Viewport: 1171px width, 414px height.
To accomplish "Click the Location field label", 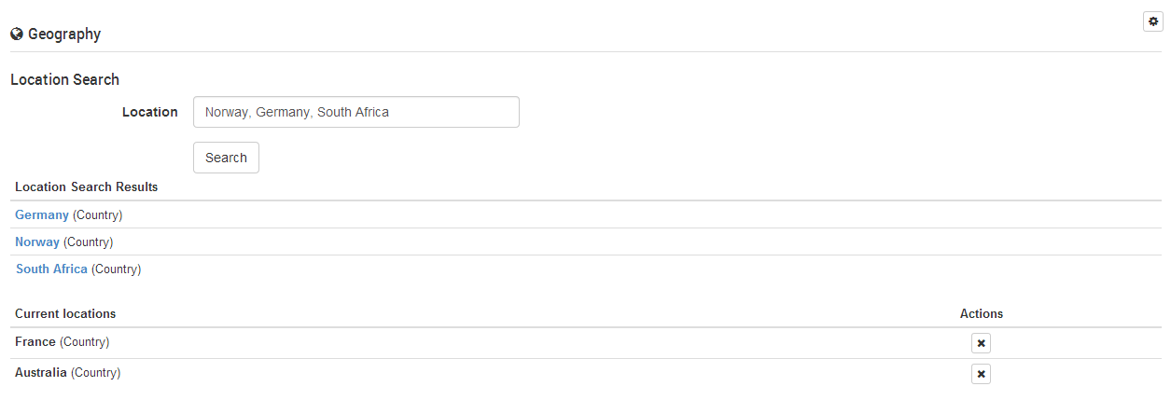I will pos(149,112).
